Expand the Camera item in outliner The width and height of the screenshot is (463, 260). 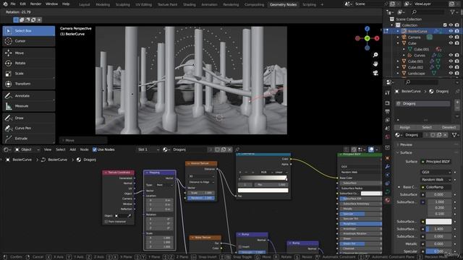pyautogui.click(x=398, y=37)
